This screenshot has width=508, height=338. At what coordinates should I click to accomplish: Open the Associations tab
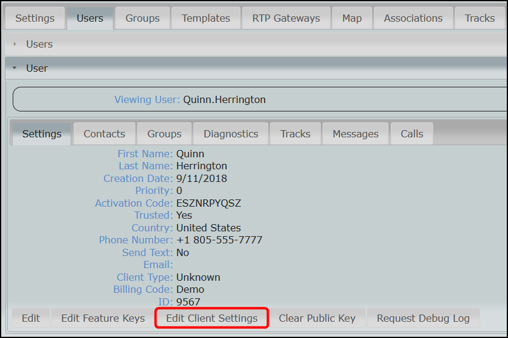tap(413, 18)
